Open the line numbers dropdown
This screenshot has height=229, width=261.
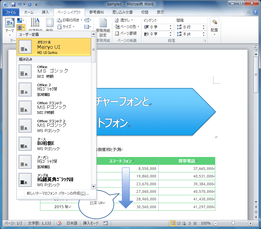click(88, 27)
